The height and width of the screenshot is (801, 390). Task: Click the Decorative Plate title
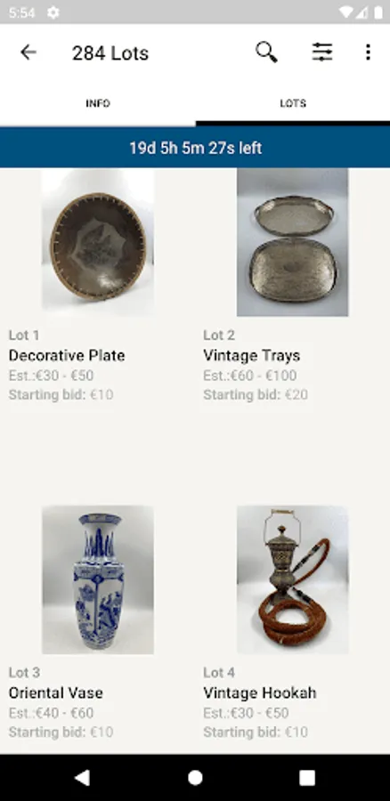(x=67, y=355)
